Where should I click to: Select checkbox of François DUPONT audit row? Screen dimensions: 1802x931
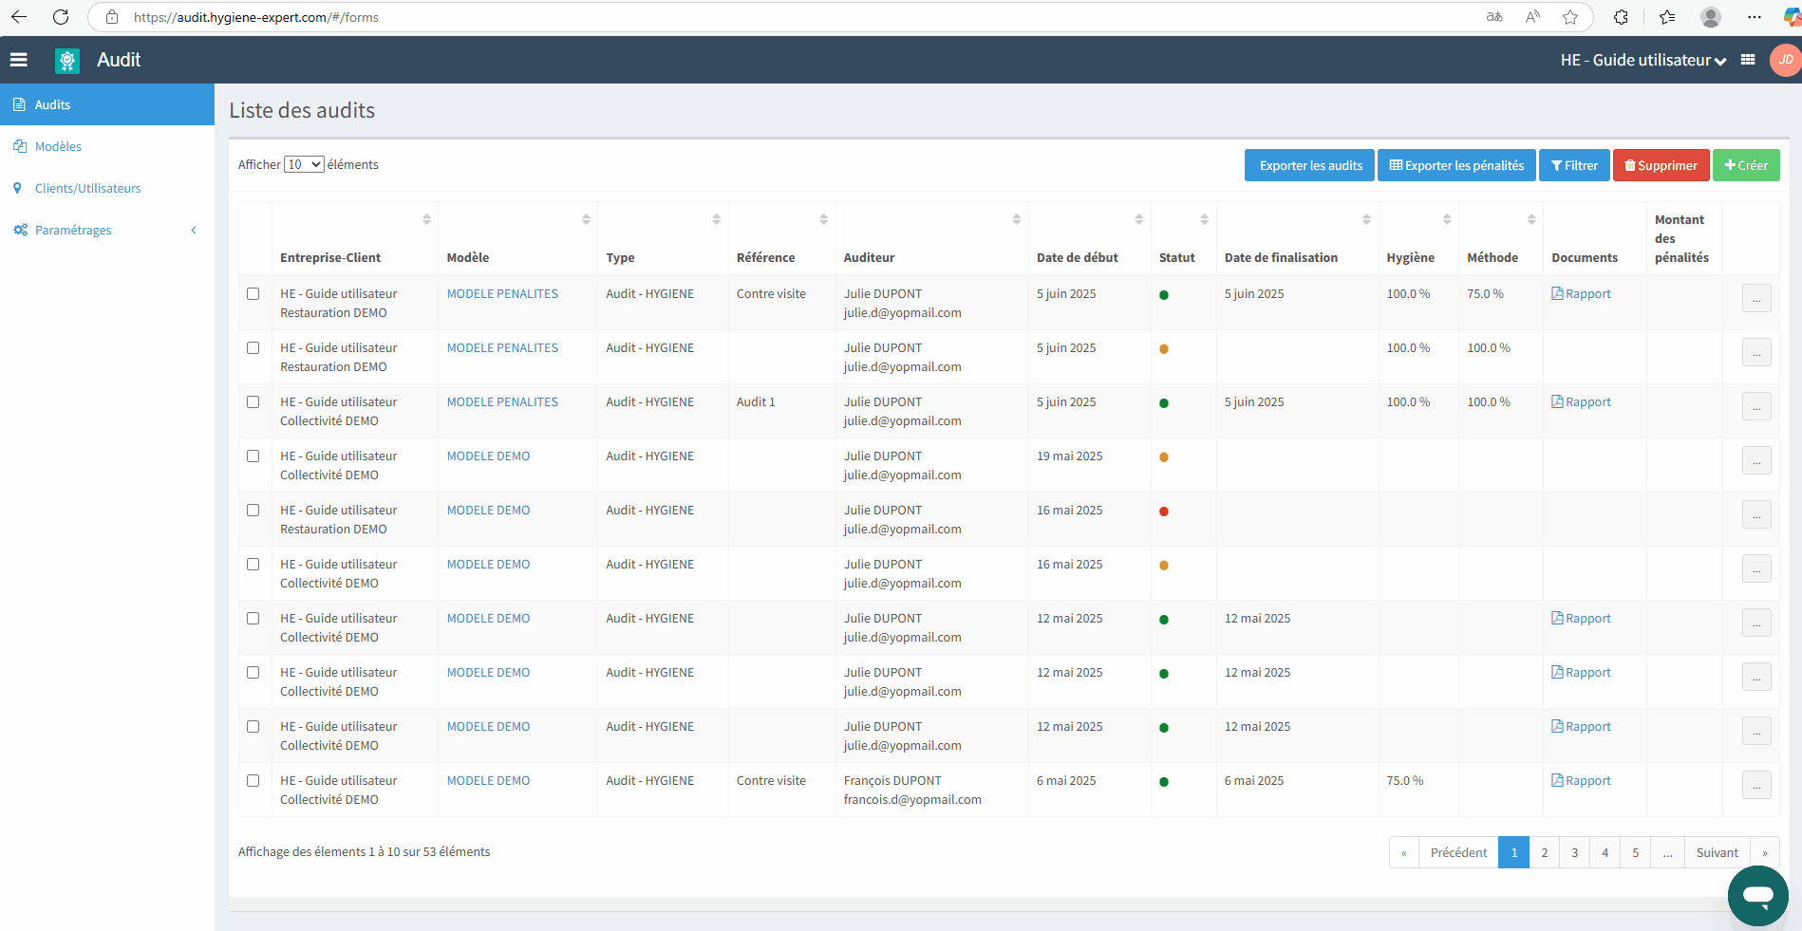(x=253, y=781)
